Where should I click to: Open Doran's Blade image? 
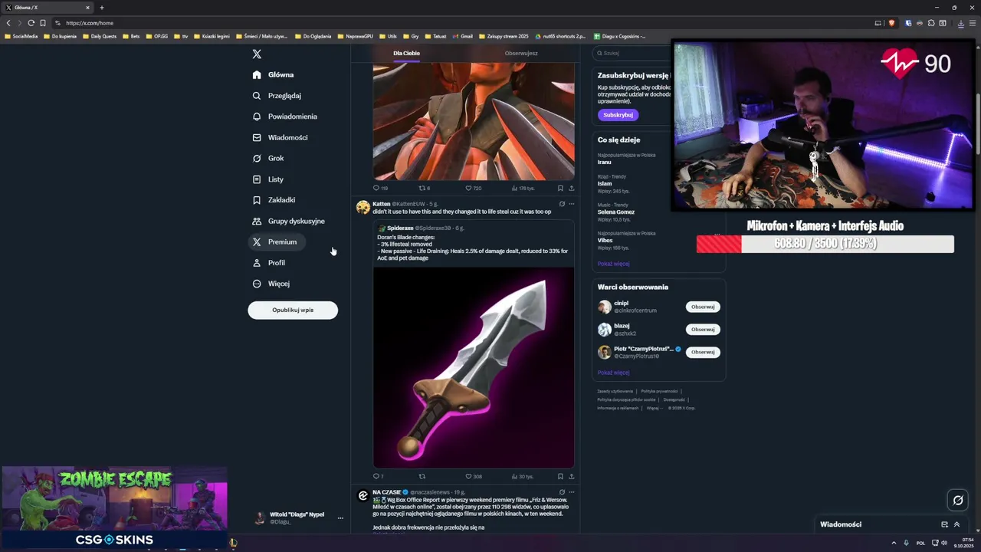474,367
